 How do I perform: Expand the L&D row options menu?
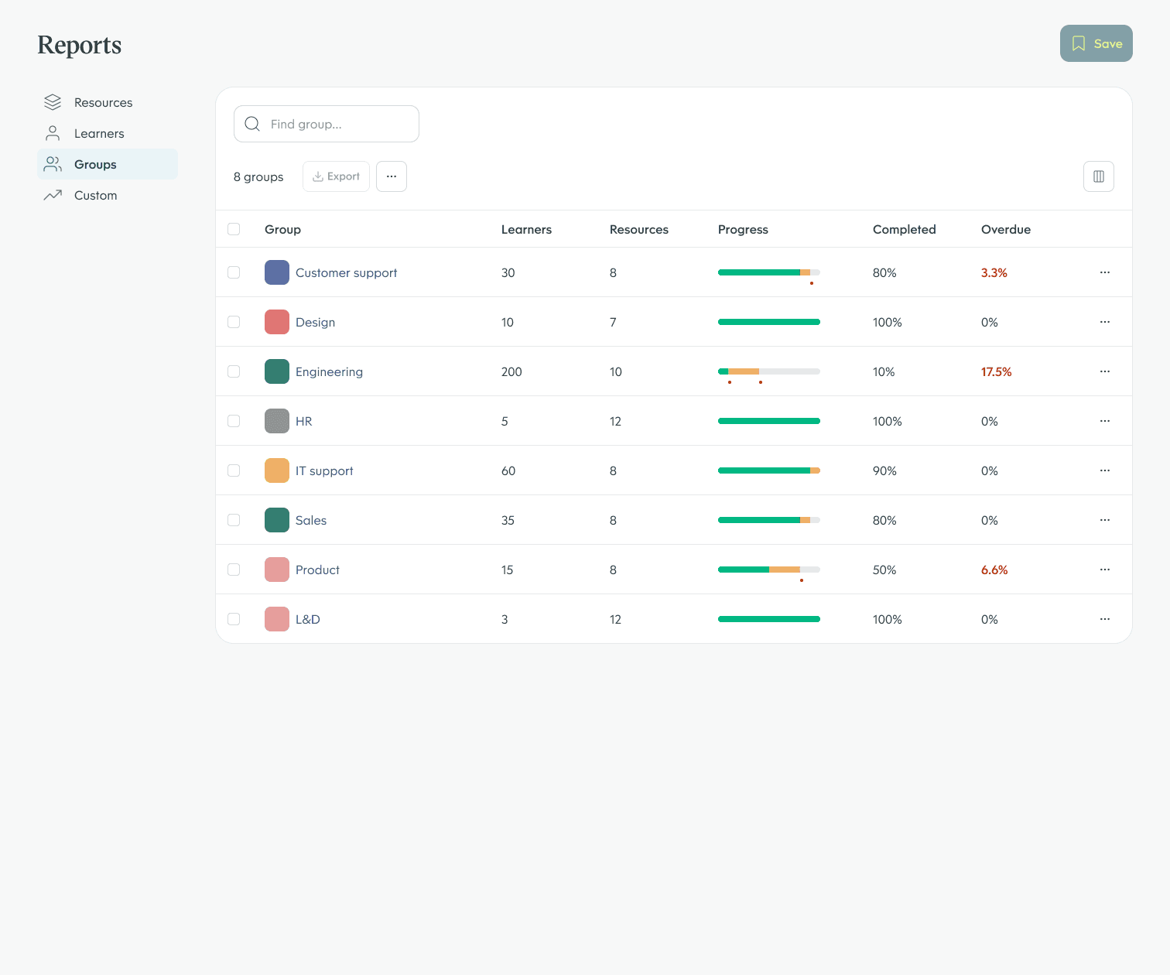click(1104, 619)
